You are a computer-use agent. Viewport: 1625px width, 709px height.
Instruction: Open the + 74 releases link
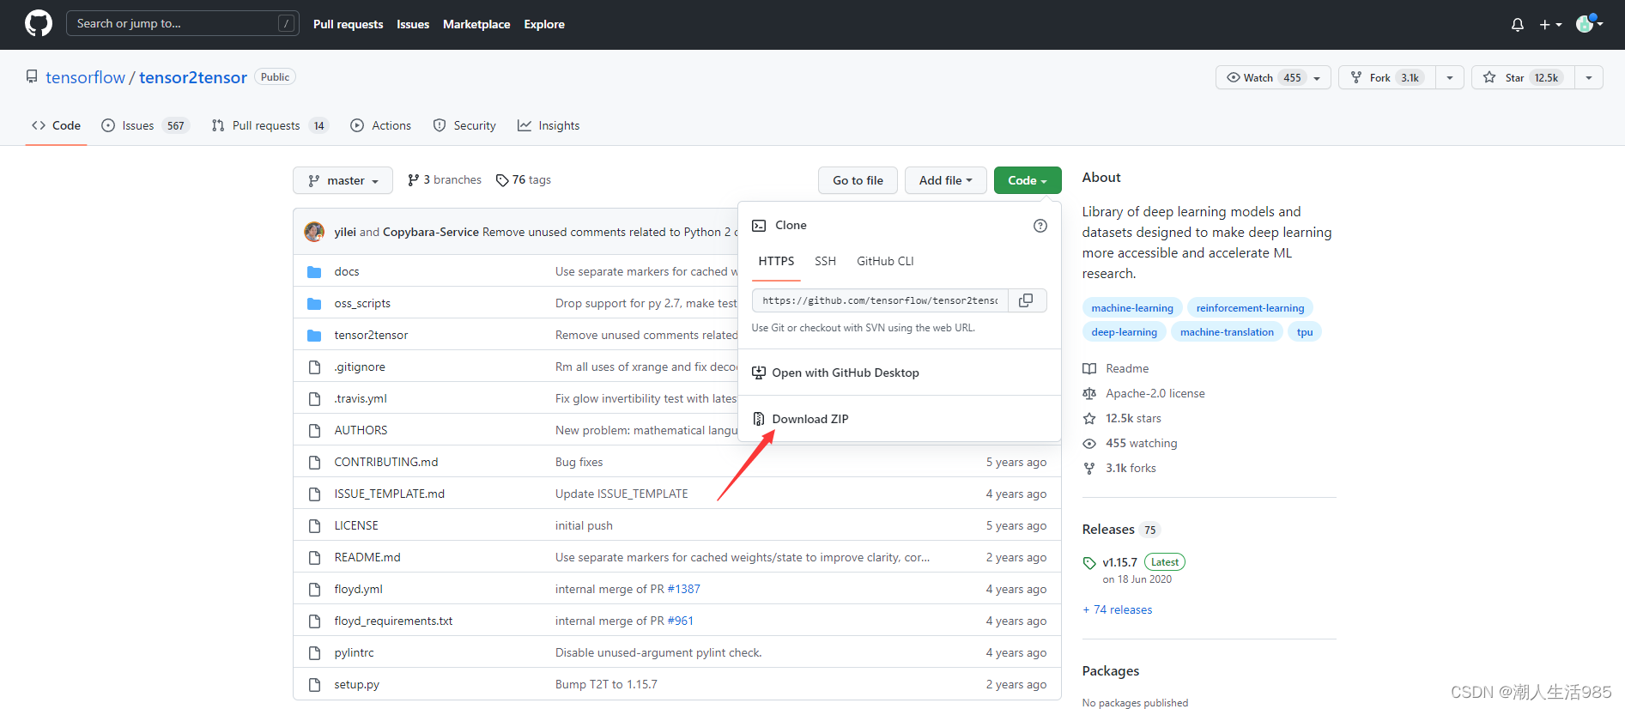pos(1118,610)
